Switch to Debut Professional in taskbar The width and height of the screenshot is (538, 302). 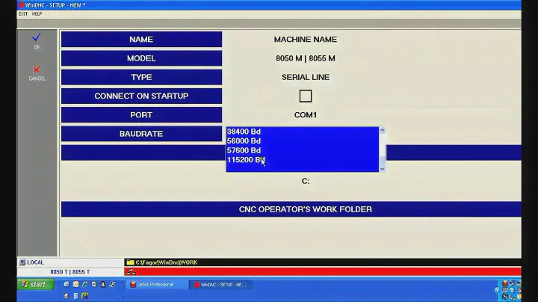point(155,285)
